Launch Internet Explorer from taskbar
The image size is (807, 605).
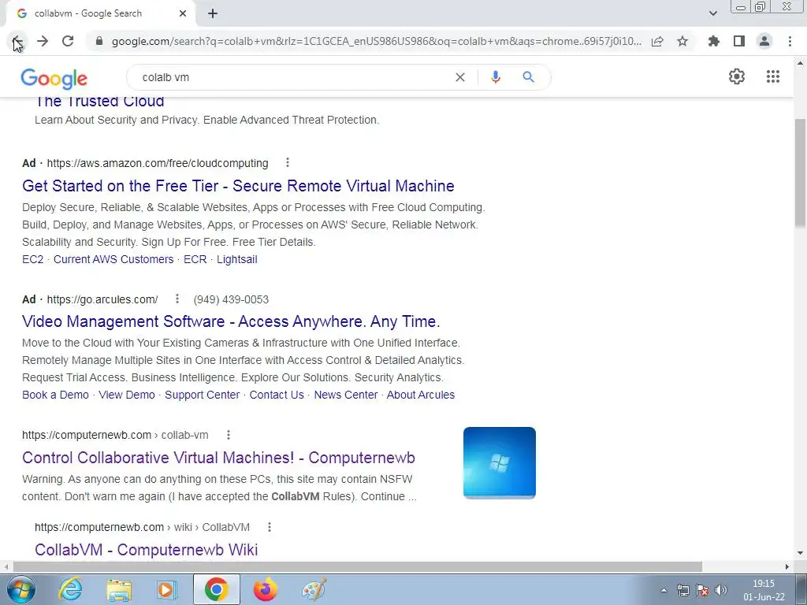(70, 589)
